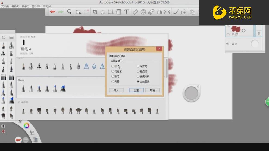Select the 合成涂料 radio option
This screenshot has height=151, width=269.
(x=138, y=76)
